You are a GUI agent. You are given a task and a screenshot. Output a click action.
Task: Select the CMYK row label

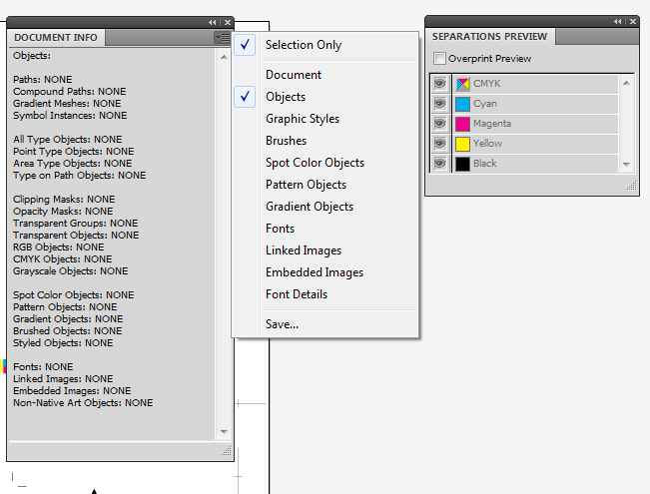[x=486, y=84]
